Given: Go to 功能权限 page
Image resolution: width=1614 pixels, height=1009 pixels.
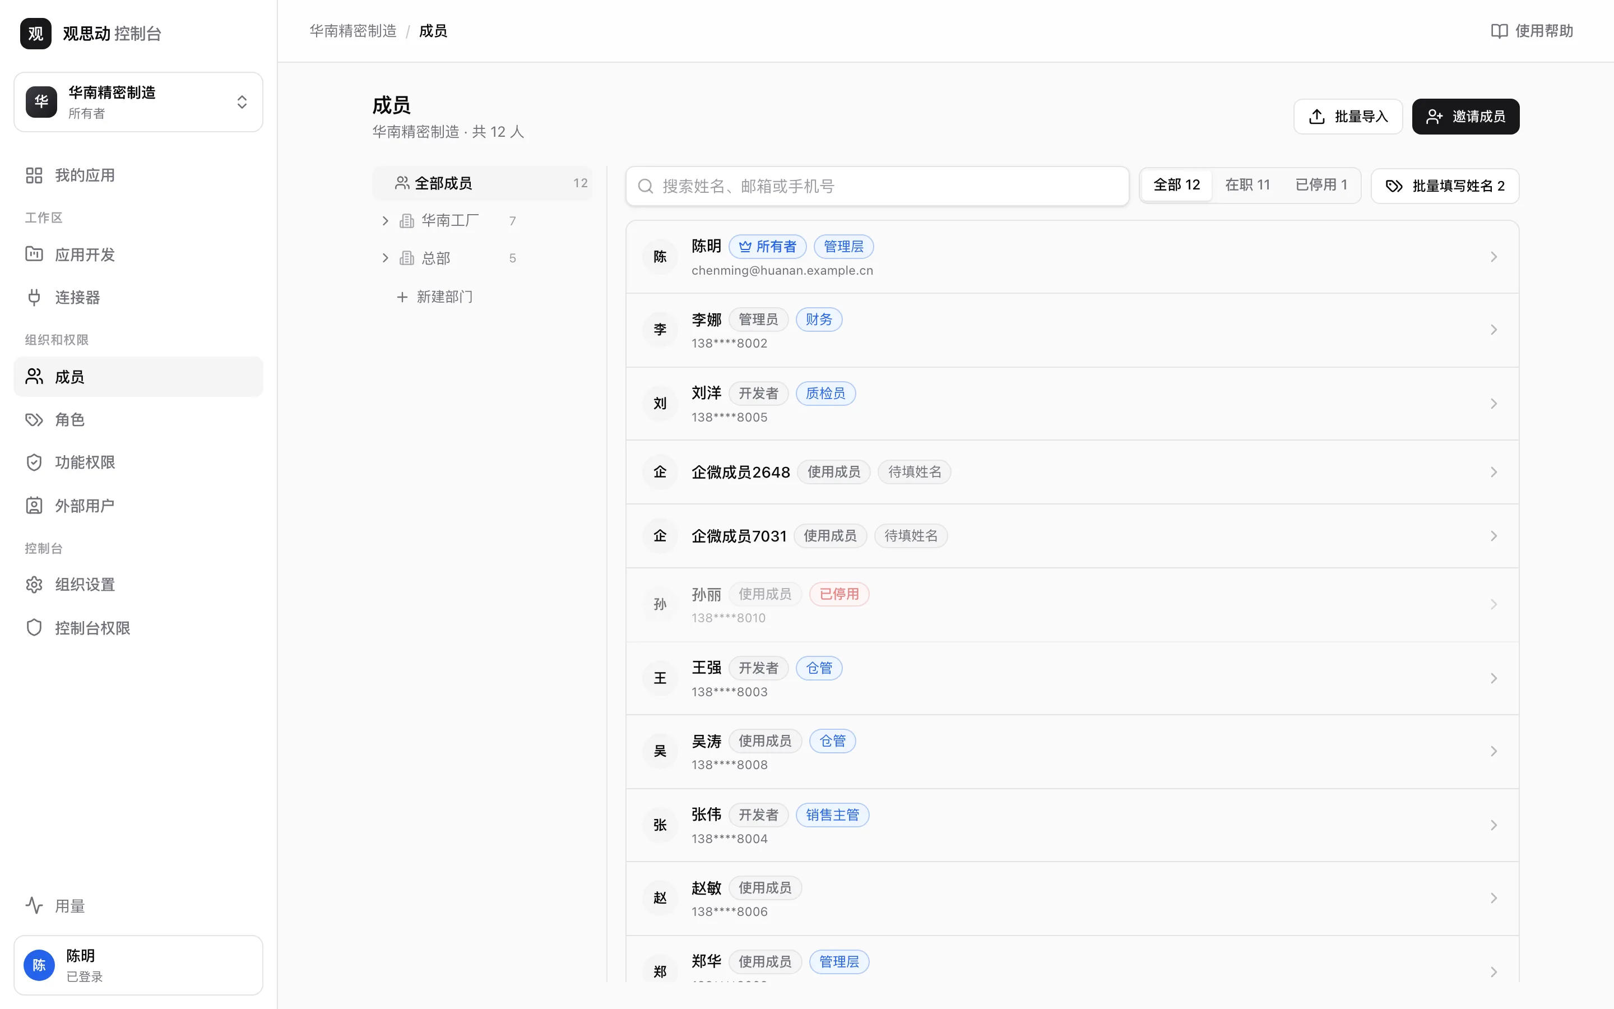Looking at the screenshot, I should [x=138, y=462].
